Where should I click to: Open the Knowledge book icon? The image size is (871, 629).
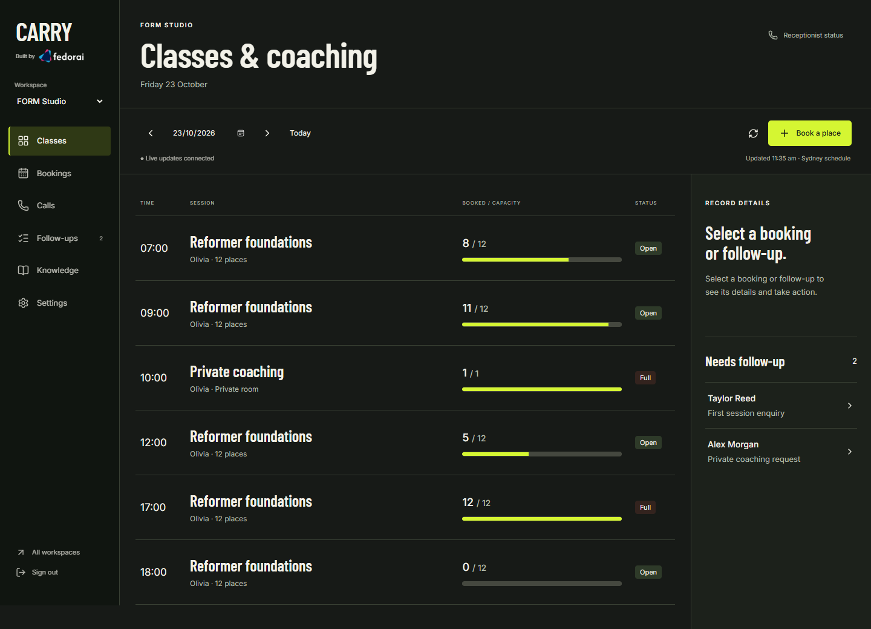(23, 270)
